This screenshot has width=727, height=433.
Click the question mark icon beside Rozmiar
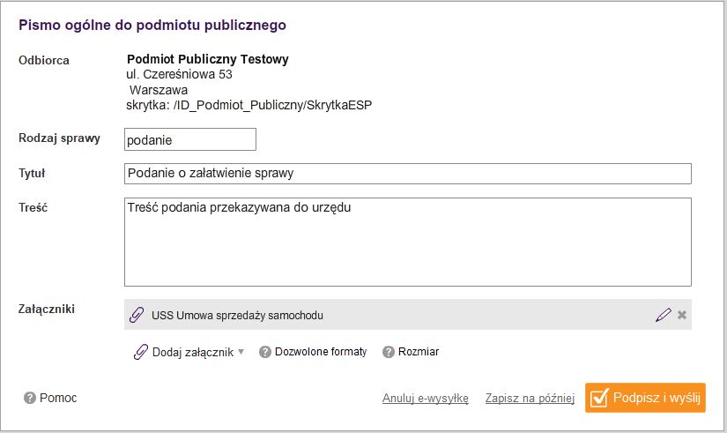388,352
